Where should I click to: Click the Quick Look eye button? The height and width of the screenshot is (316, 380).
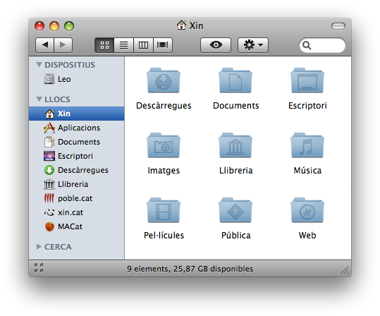pos(216,45)
